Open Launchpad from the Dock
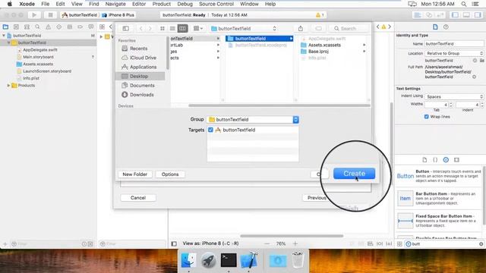The height and width of the screenshot is (273, 486). pyautogui.click(x=209, y=260)
